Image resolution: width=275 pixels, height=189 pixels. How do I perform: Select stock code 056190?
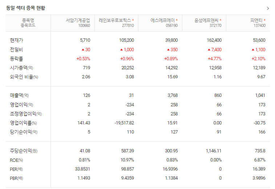click(x=172, y=25)
